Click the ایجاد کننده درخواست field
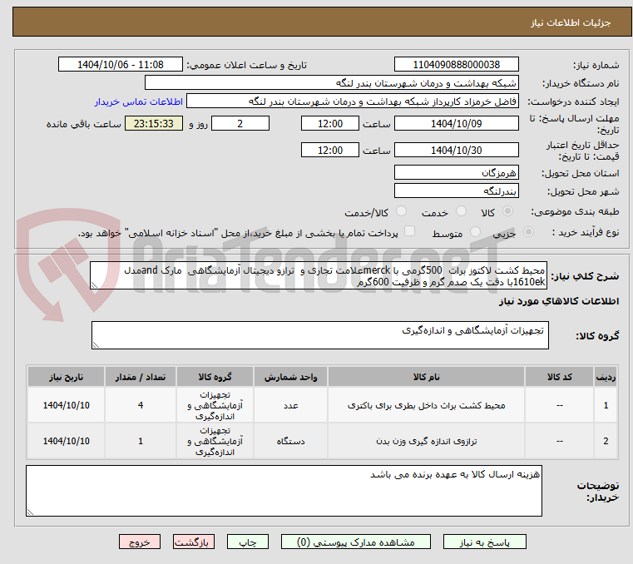 click(353, 101)
